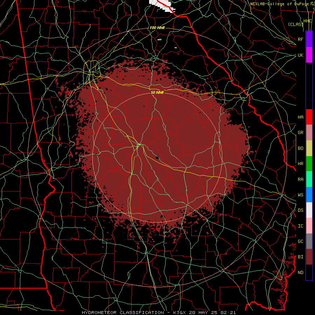This screenshot has height=315, width=315.
Task: Click the brown BI legend color swatch
Action: [x=309, y=257]
